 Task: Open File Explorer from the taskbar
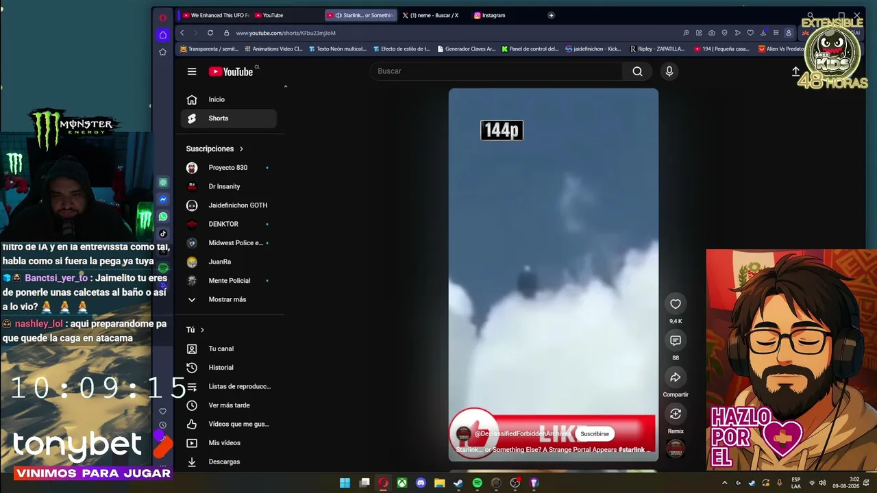(x=440, y=483)
